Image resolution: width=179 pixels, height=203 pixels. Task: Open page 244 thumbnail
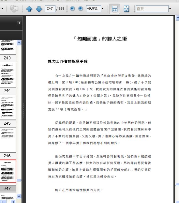click(8, 74)
